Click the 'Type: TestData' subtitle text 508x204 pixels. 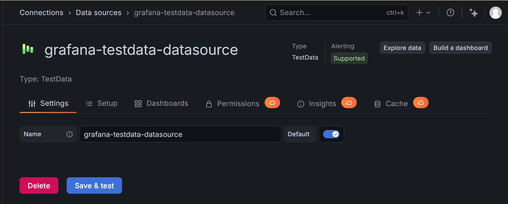pyautogui.click(x=46, y=79)
